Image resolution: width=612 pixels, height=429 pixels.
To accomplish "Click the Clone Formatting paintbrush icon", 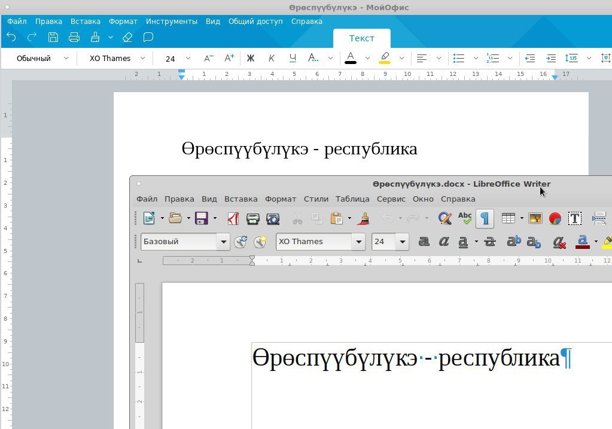I will pos(363,218).
